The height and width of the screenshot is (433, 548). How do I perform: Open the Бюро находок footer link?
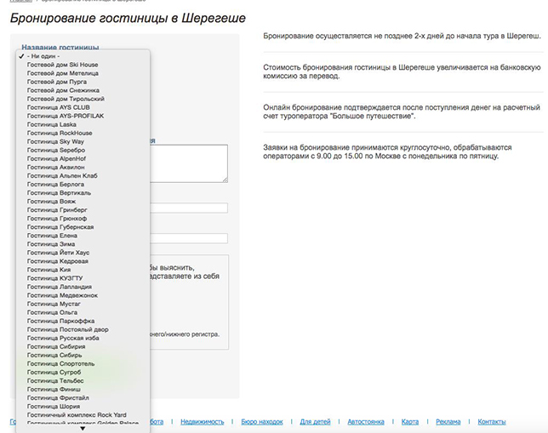click(x=262, y=422)
